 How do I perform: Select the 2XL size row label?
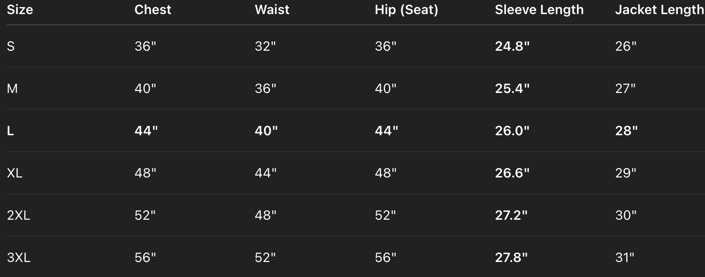(x=18, y=215)
